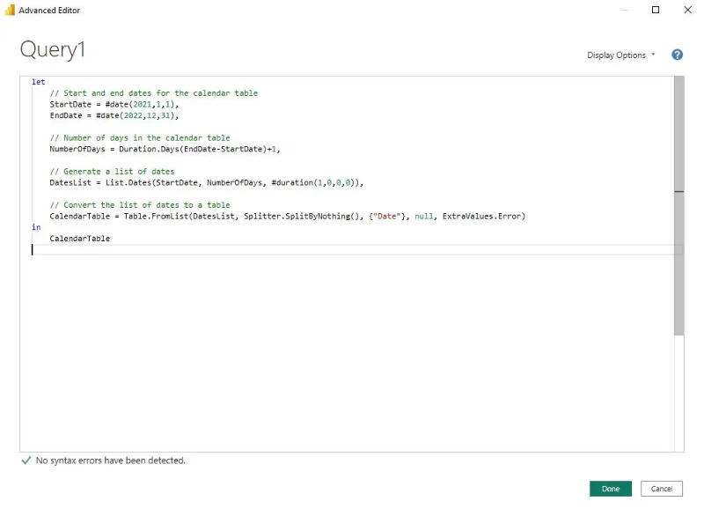
Task: Click the line 'EndDate = #date(2022,12,31),'
Action: 114,115
